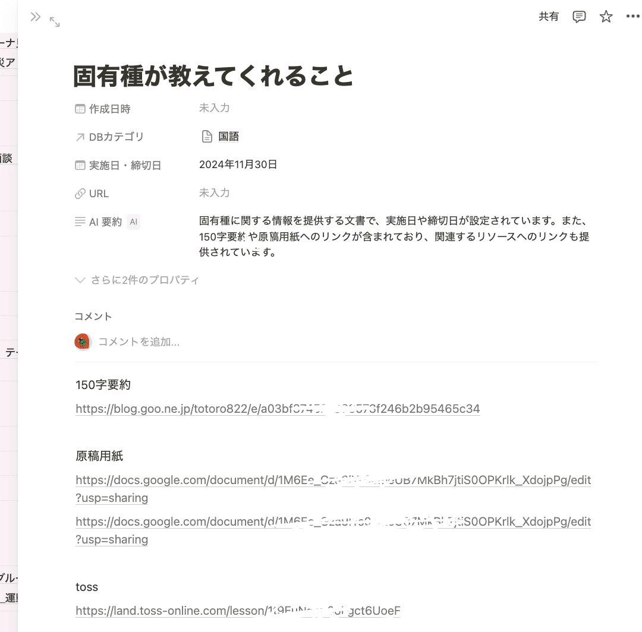
Task: Click the relation arrow icon beside DBカテゴリ
Action: tap(80, 137)
